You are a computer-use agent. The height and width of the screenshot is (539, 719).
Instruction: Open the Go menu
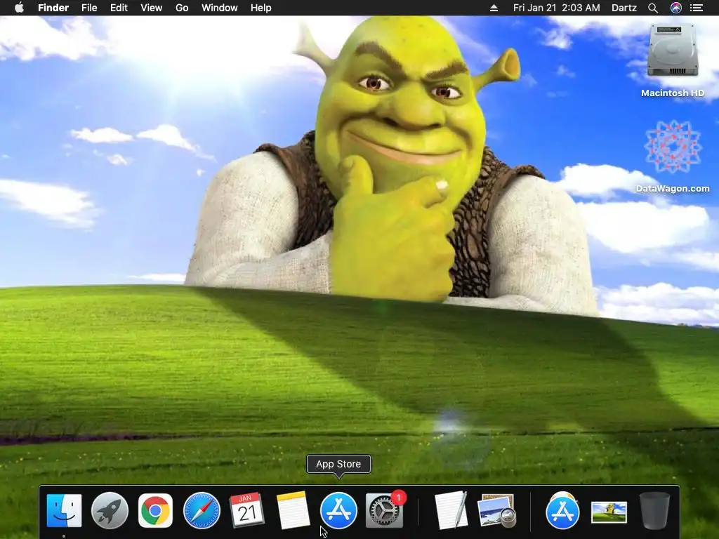coord(182,8)
